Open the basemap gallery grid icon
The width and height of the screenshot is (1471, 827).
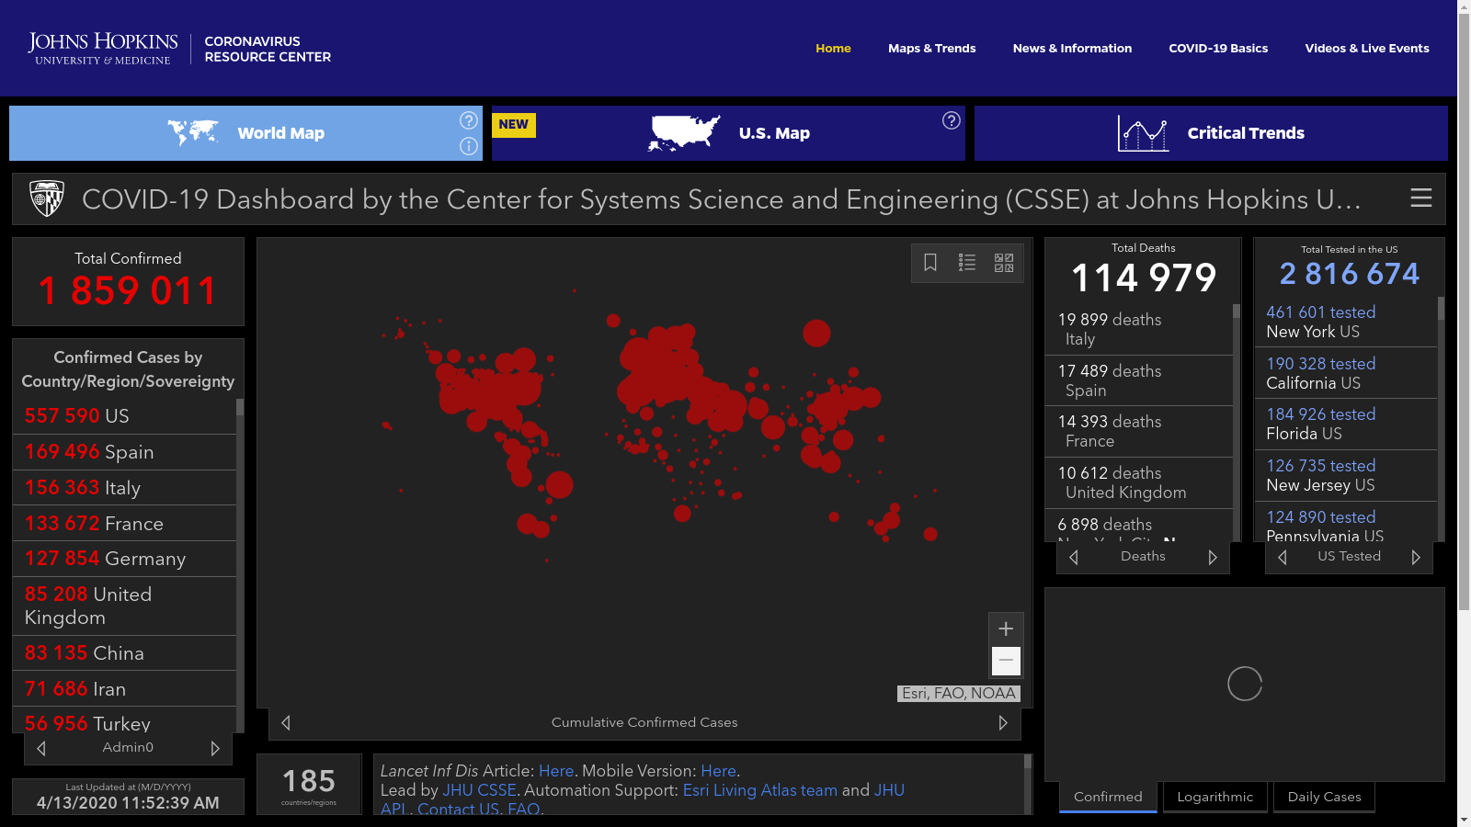coord(1004,263)
